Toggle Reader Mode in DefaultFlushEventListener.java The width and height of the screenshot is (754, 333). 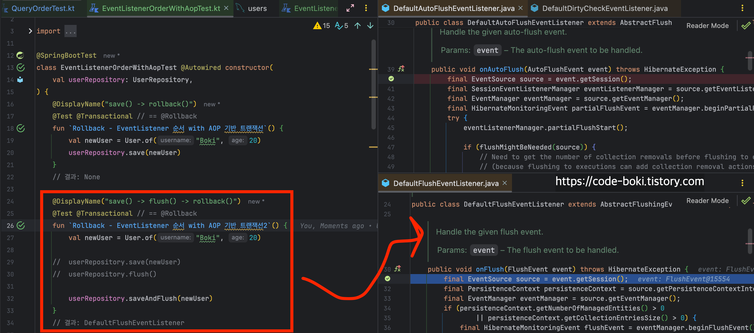707,201
